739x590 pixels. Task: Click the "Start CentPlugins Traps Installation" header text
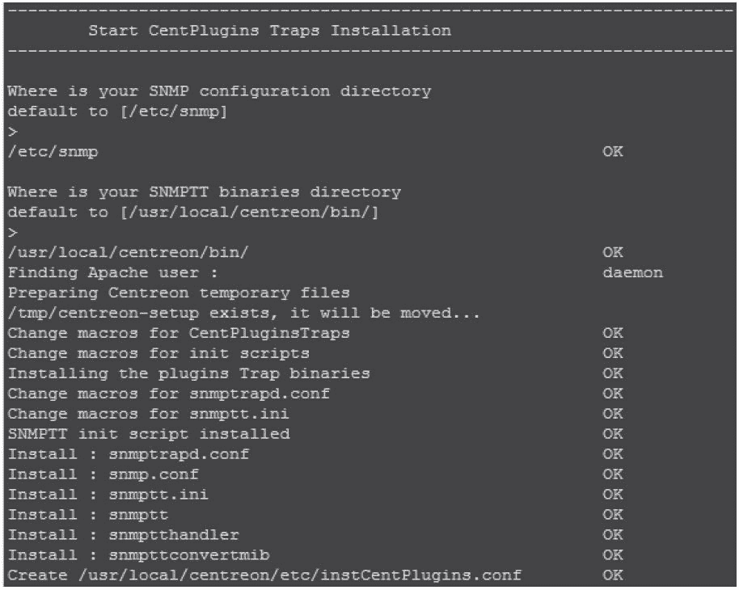[269, 31]
